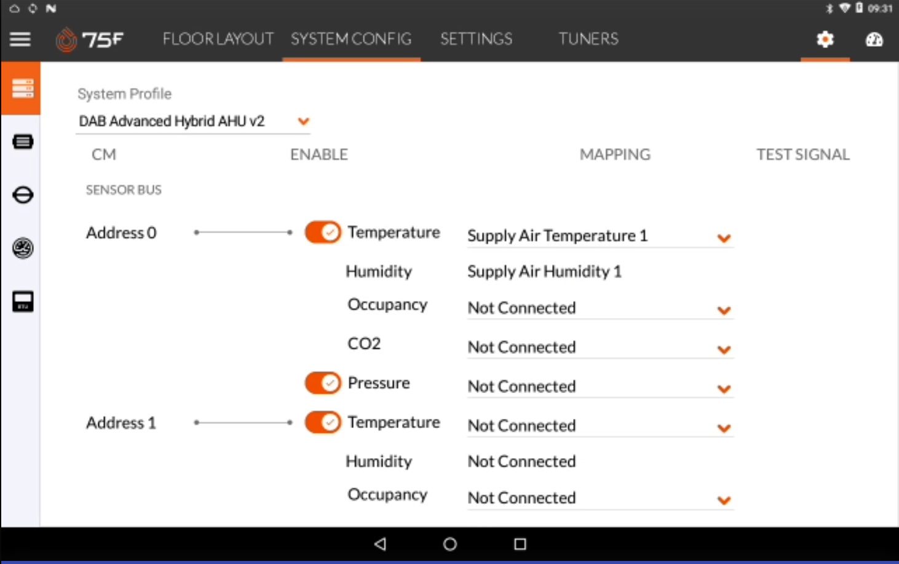Open the gear settings icon
This screenshot has height=564, width=899.
tap(825, 39)
